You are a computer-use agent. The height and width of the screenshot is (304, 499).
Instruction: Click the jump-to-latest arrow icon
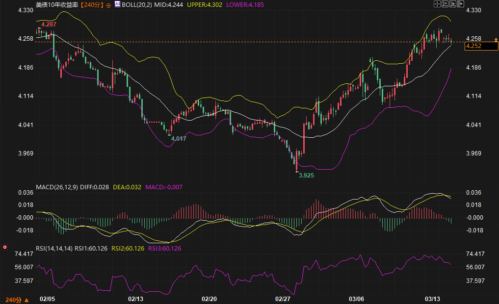click(461, 4)
